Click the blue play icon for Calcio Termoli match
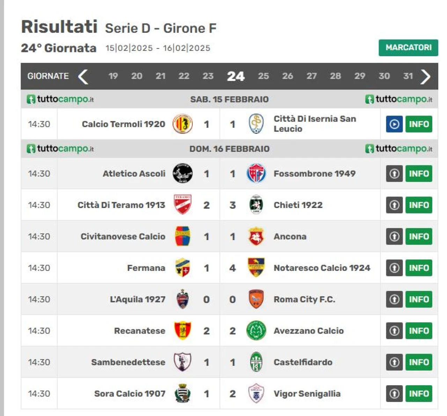 [x=394, y=124]
